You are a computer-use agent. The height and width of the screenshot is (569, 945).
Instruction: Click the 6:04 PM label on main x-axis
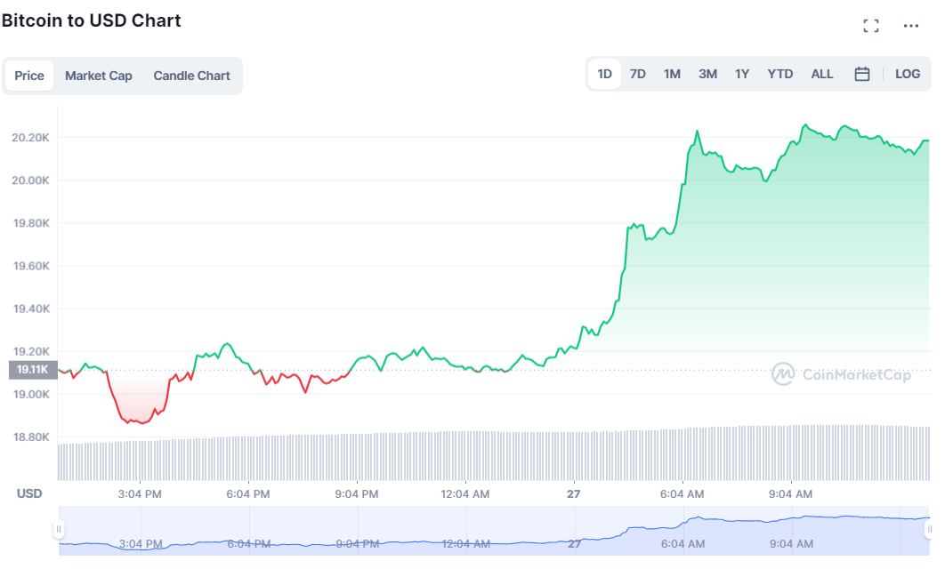pos(247,494)
